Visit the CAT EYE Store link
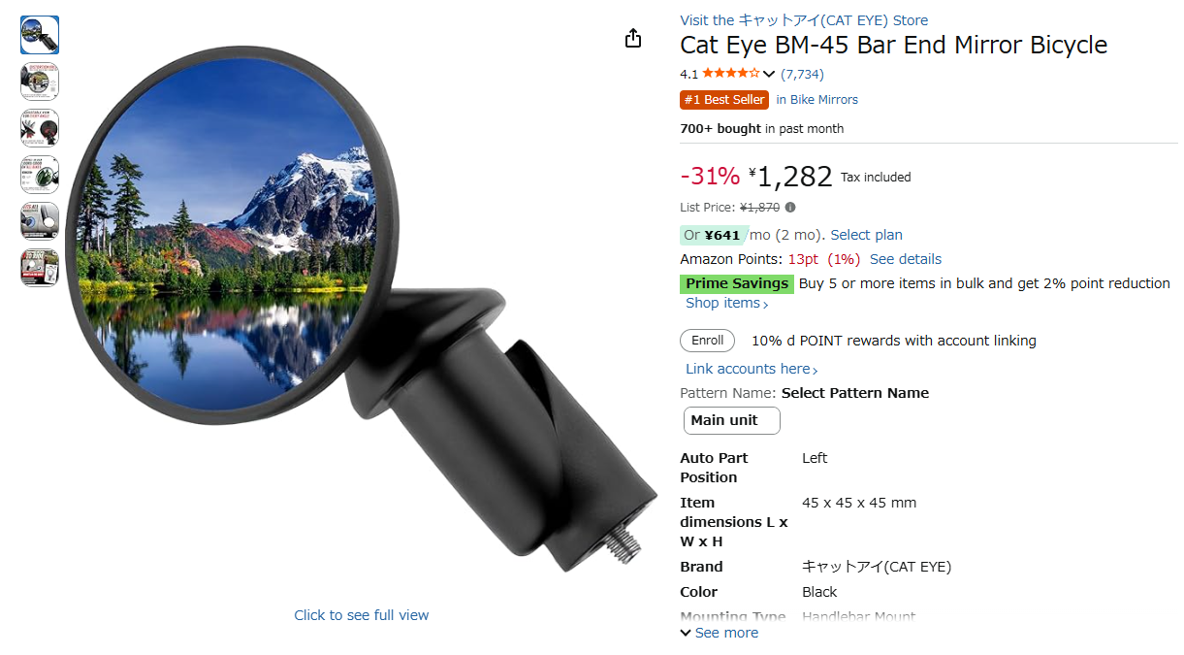1184x655 pixels. [x=804, y=20]
